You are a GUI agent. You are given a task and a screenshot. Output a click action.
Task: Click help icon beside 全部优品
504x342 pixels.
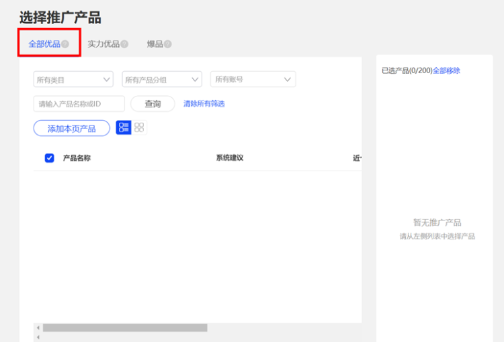coord(65,44)
